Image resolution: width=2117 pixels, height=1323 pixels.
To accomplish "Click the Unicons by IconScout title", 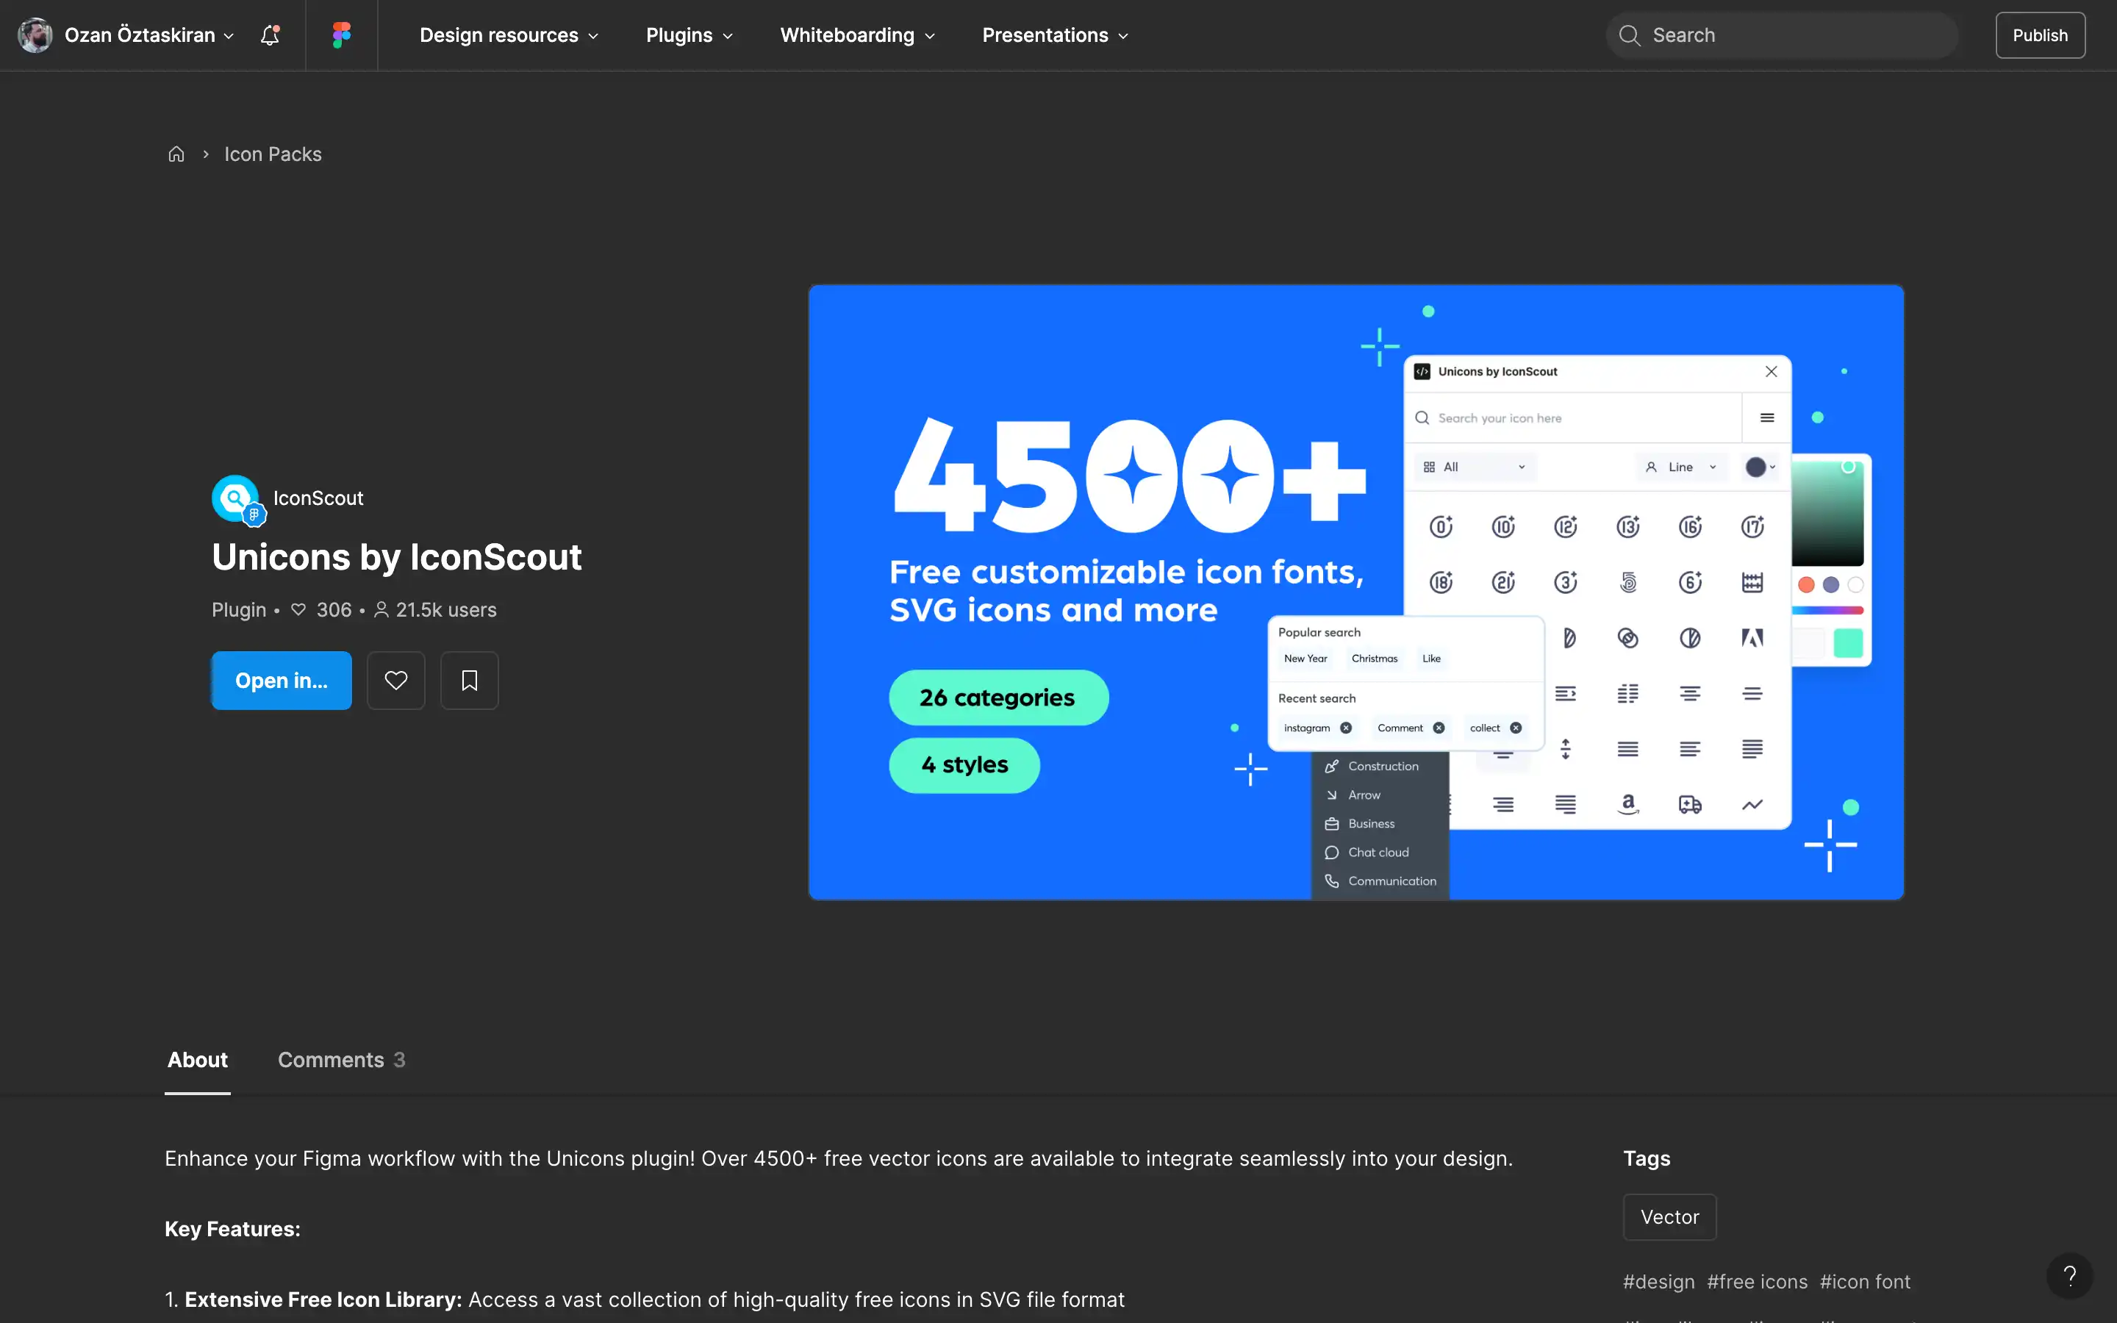I will click(x=396, y=557).
